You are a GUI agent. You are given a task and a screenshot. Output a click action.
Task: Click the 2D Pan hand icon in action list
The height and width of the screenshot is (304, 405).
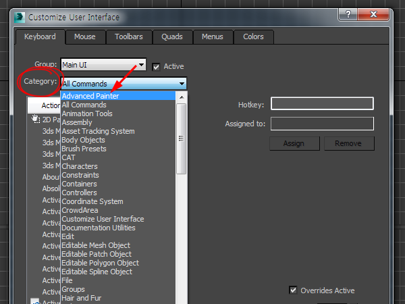pyautogui.click(x=35, y=119)
